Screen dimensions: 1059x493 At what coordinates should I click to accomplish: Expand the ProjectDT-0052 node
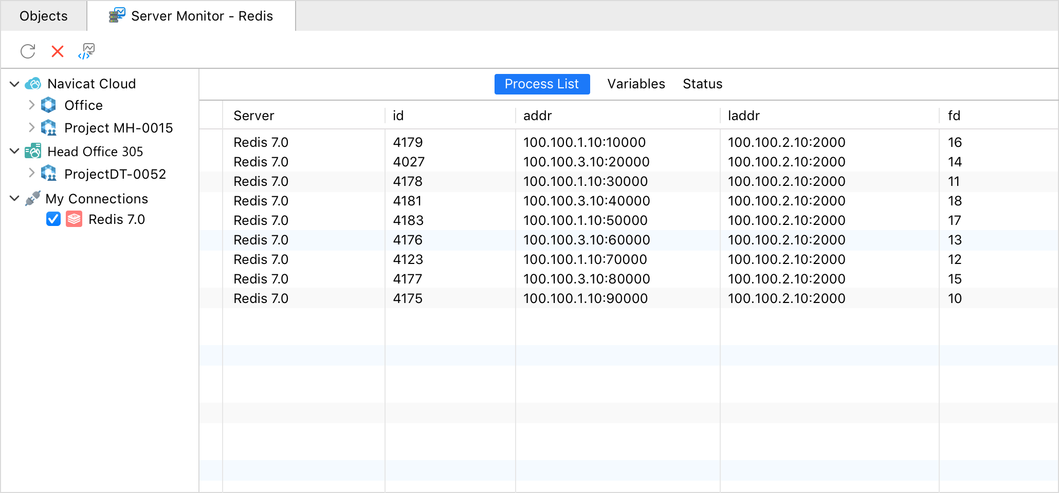click(x=32, y=174)
